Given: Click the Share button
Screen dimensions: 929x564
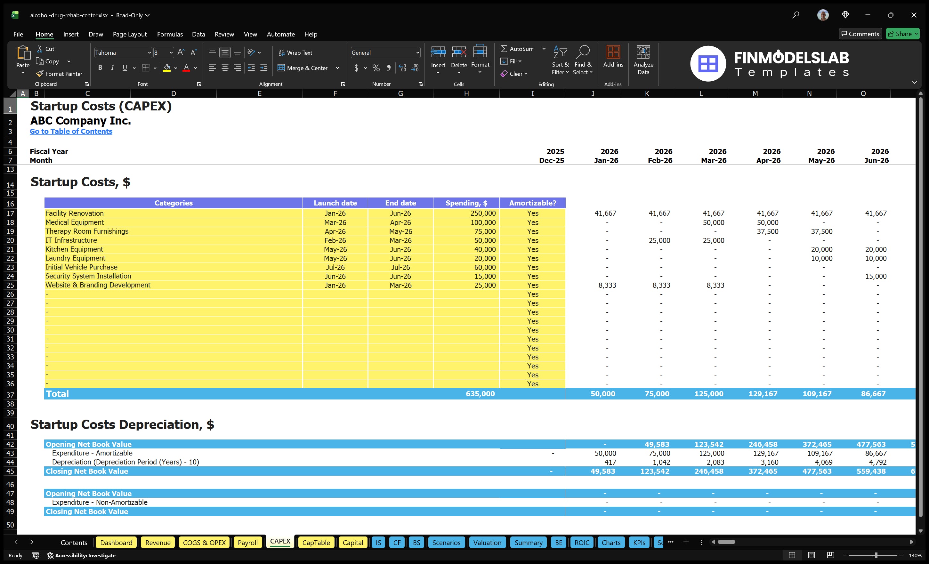Looking at the screenshot, I should coord(903,34).
